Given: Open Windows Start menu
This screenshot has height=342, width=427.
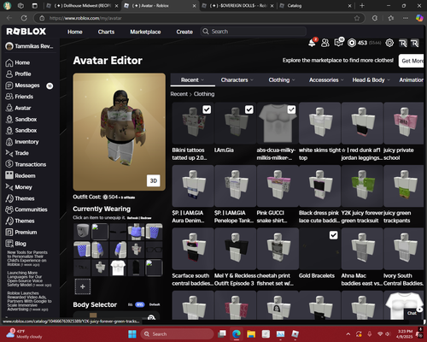Looking at the screenshot, I should point(132,334).
